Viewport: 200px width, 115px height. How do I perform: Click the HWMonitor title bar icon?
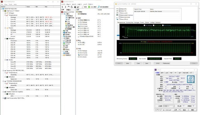coord(2,2)
